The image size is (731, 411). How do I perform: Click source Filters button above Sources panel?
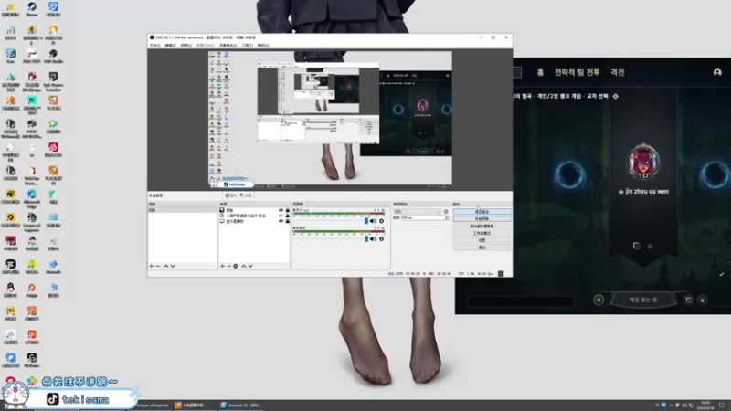pos(246,195)
